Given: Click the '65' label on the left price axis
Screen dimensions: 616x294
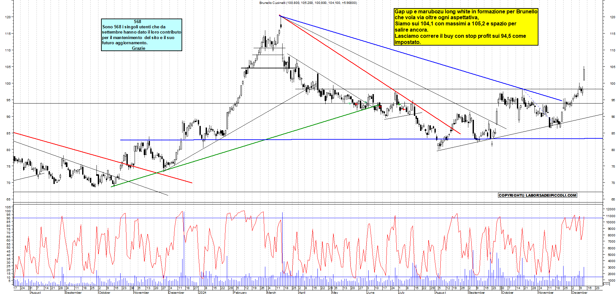Looking at the screenshot, I should point(9,199).
